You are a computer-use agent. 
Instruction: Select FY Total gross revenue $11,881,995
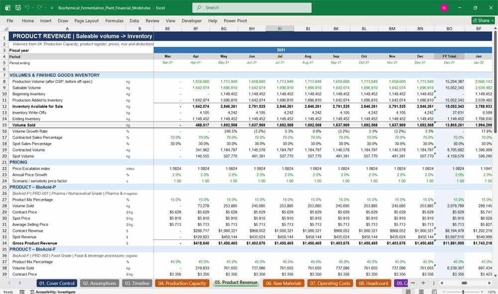point(449,243)
